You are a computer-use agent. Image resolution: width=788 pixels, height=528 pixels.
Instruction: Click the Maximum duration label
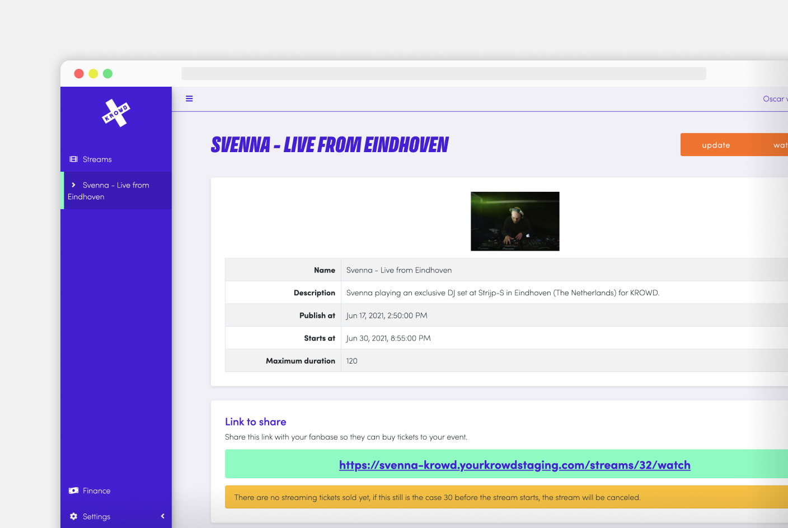[301, 361]
